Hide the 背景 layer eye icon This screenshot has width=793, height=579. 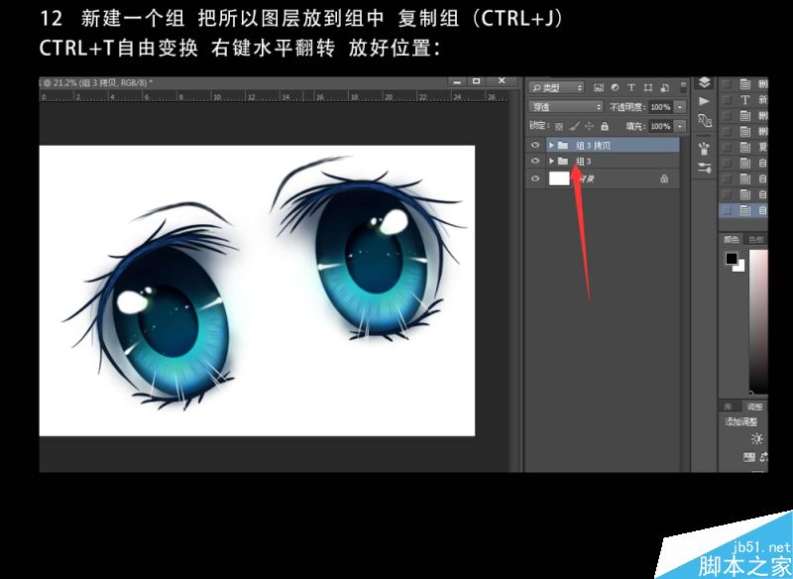pos(535,178)
